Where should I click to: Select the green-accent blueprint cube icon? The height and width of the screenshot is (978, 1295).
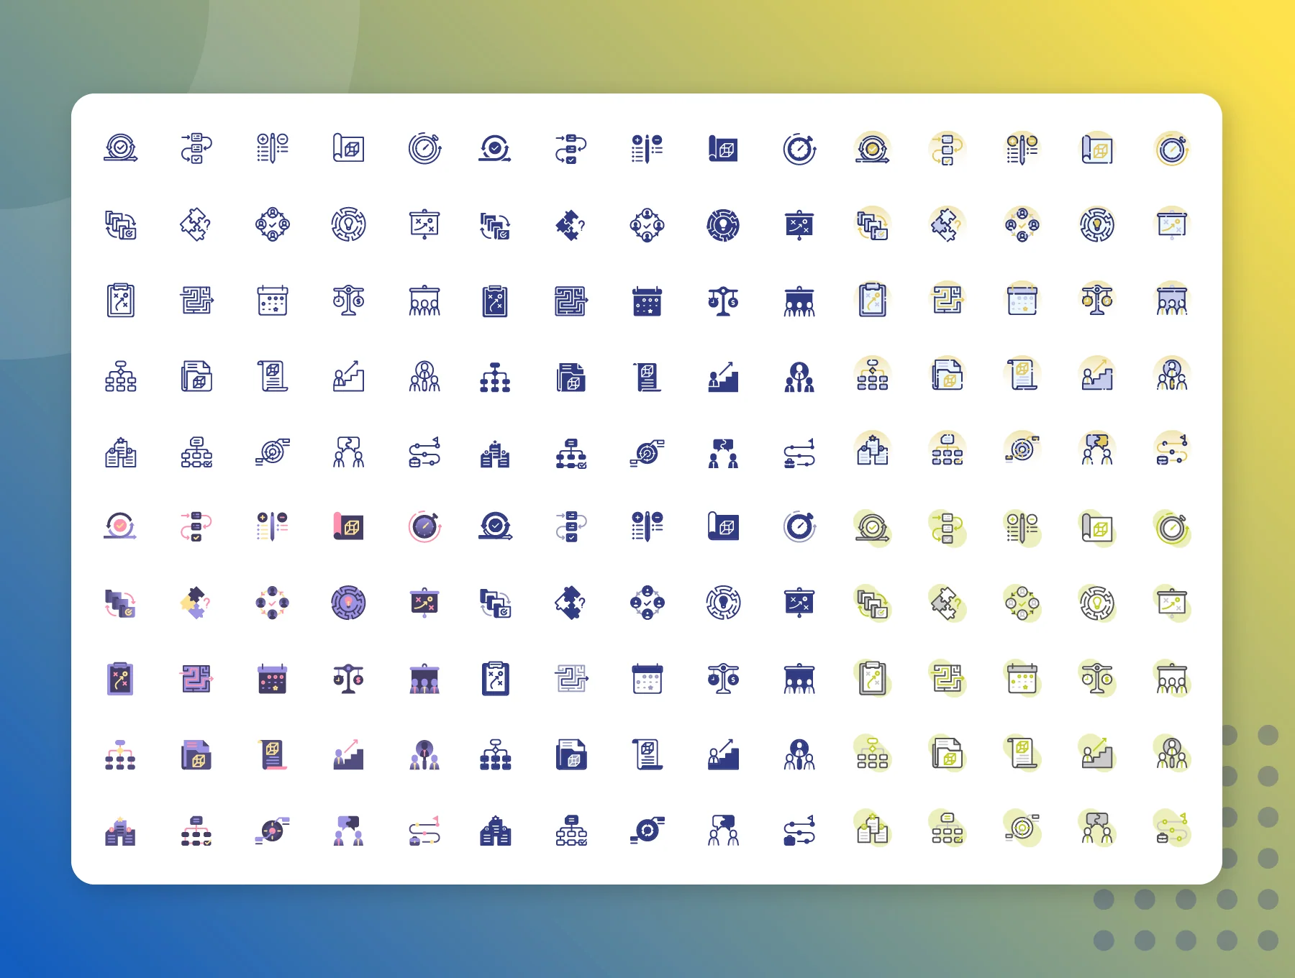1099,529
